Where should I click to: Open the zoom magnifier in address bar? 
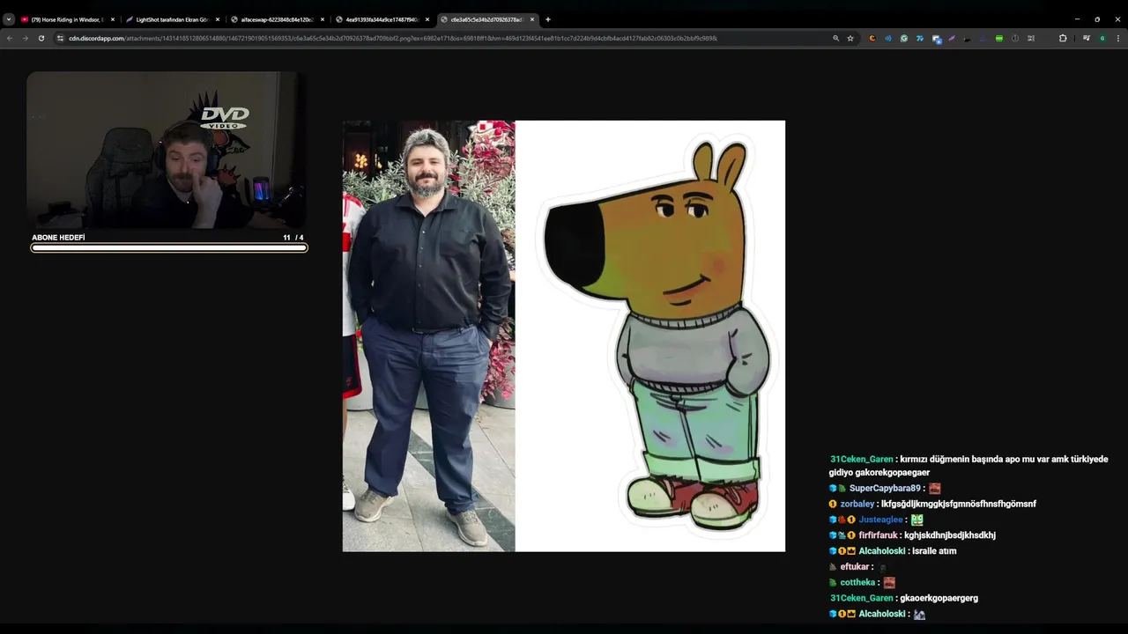tap(835, 38)
